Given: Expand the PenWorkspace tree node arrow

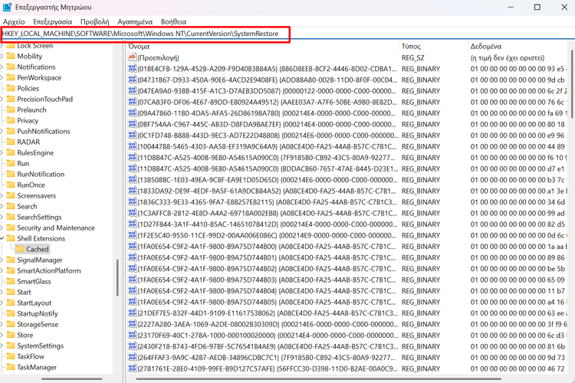Looking at the screenshot, I should pyautogui.click(x=2, y=77).
